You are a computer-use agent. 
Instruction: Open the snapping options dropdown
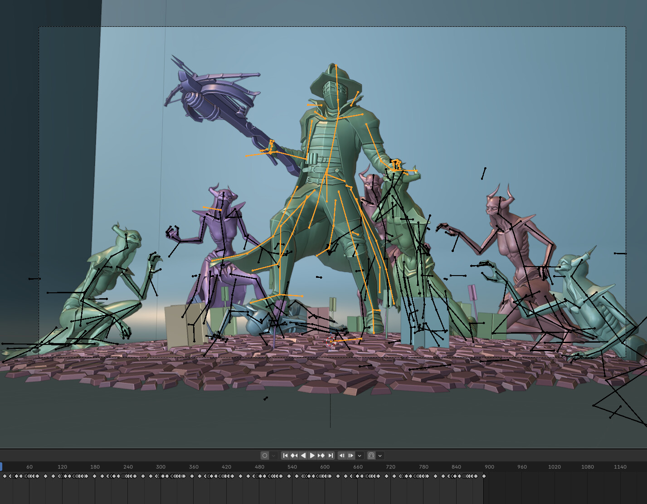(x=380, y=456)
